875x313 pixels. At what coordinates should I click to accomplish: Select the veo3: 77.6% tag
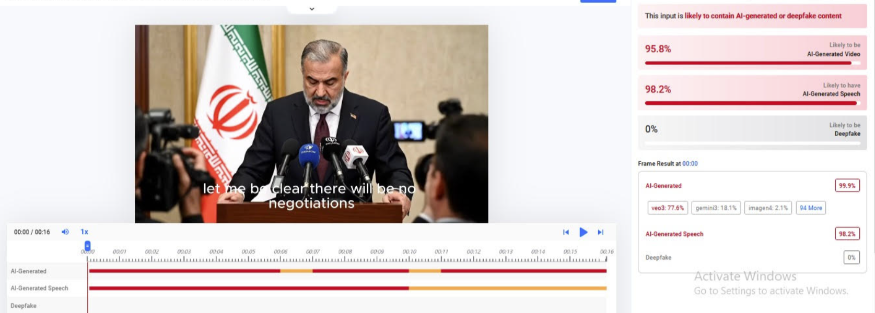(668, 208)
